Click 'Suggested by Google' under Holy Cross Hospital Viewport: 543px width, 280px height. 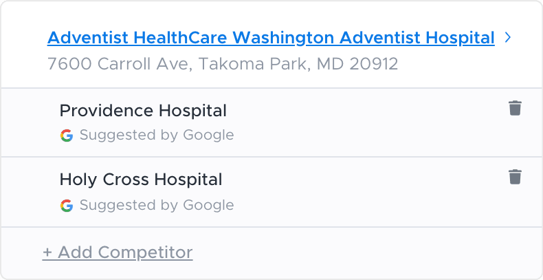[157, 206]
